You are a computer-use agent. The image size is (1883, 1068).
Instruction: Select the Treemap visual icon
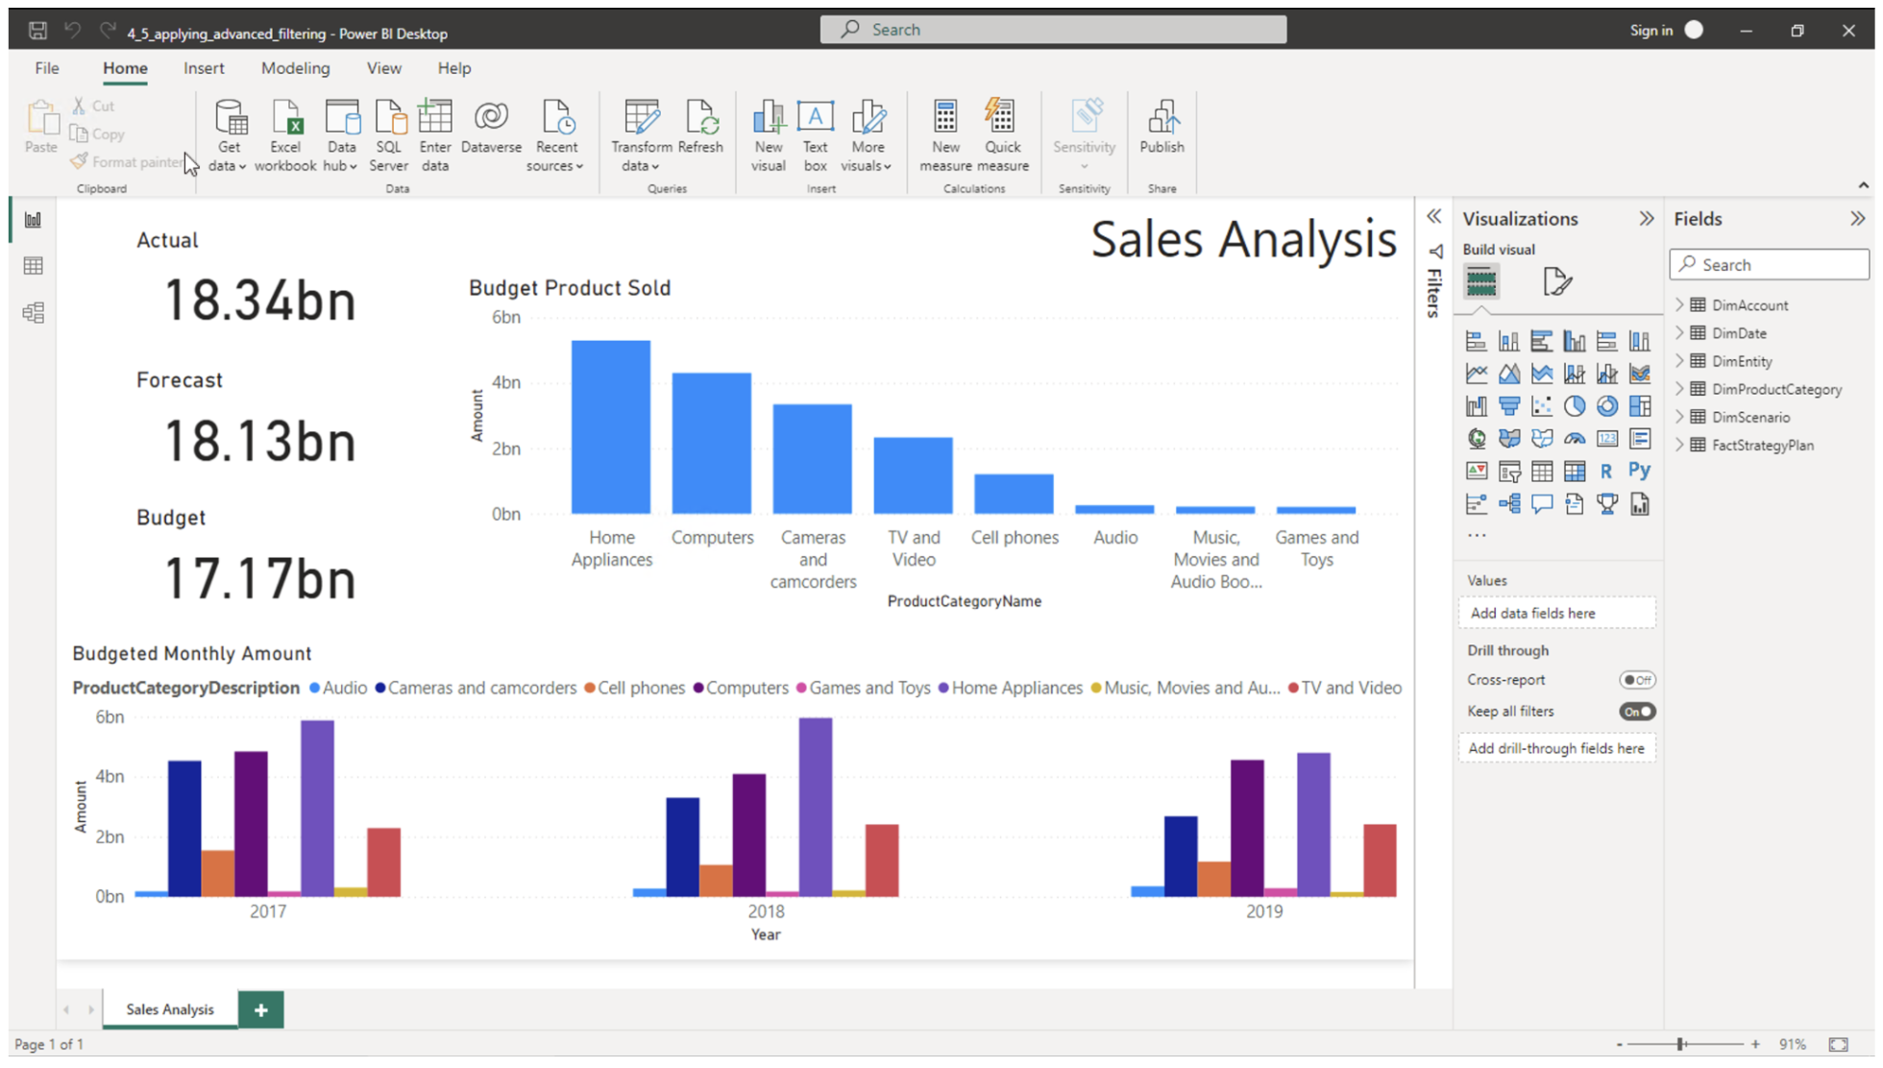click(1639, 406)
